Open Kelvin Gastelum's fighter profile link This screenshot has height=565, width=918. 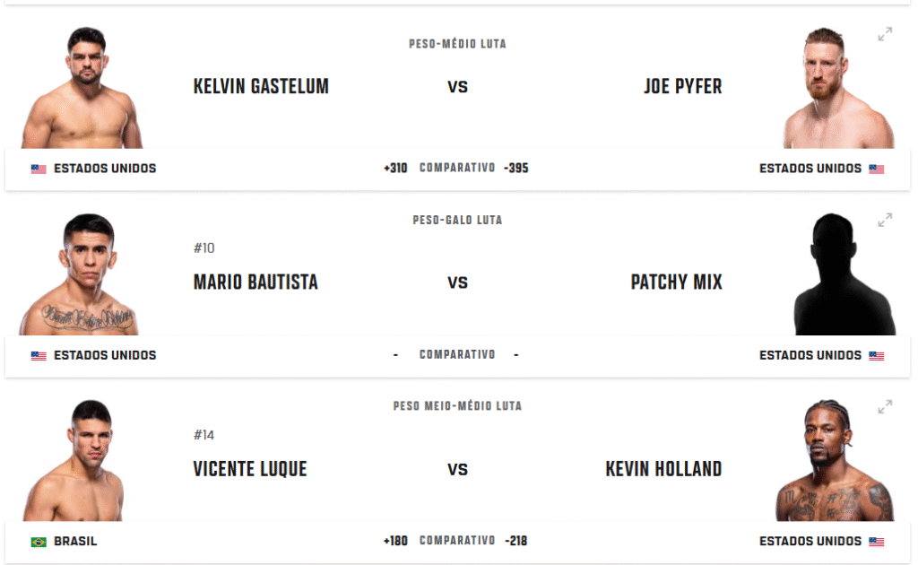(x=261, y=87)
